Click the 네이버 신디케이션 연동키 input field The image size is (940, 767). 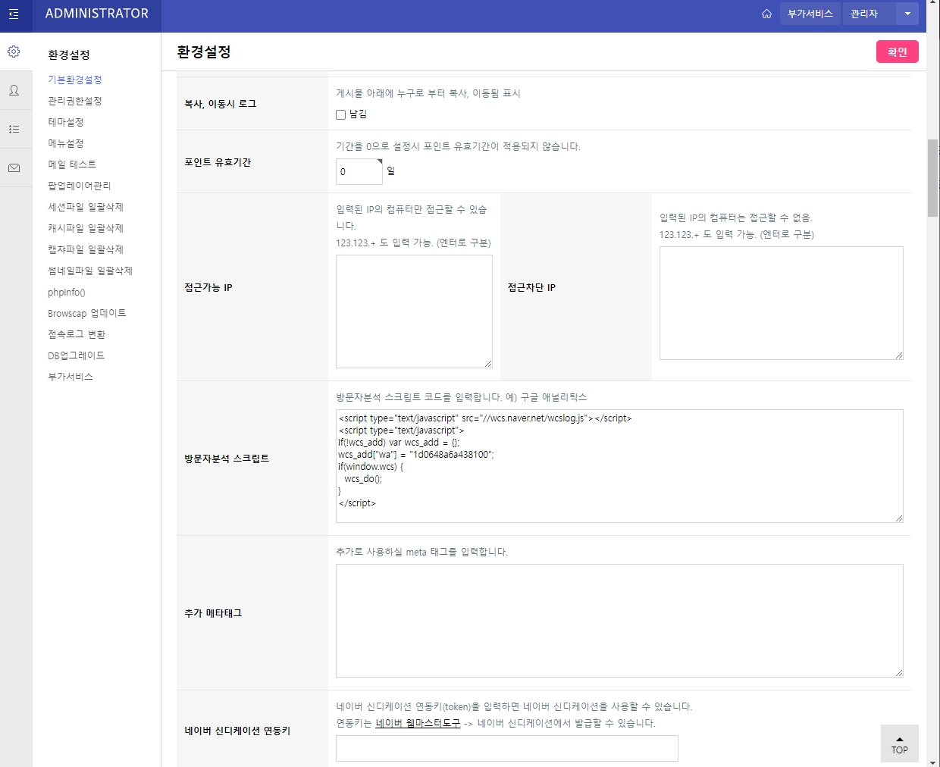[x=506, y=749]
